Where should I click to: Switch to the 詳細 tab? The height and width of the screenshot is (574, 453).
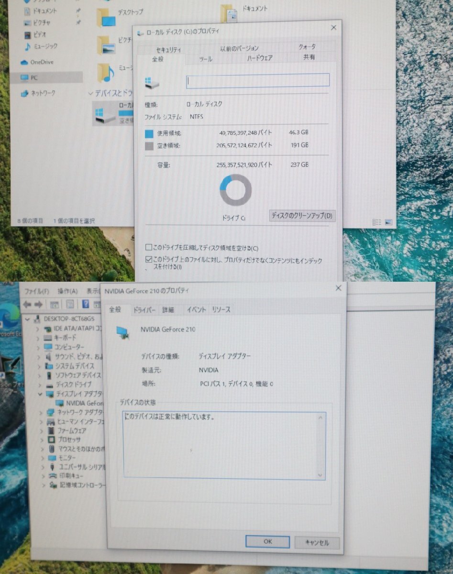[168, 310]
